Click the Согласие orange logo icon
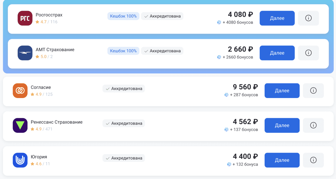 tap(20, 90)
